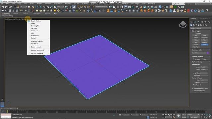
Task: Click the Zoom magnifier icon in viewport navigation
Action: point(202,115)
